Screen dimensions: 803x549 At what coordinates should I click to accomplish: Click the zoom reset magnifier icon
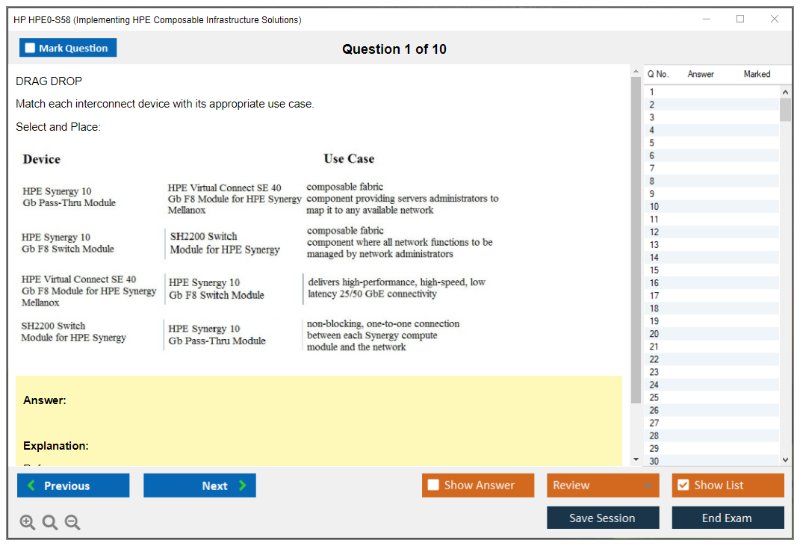50,523
